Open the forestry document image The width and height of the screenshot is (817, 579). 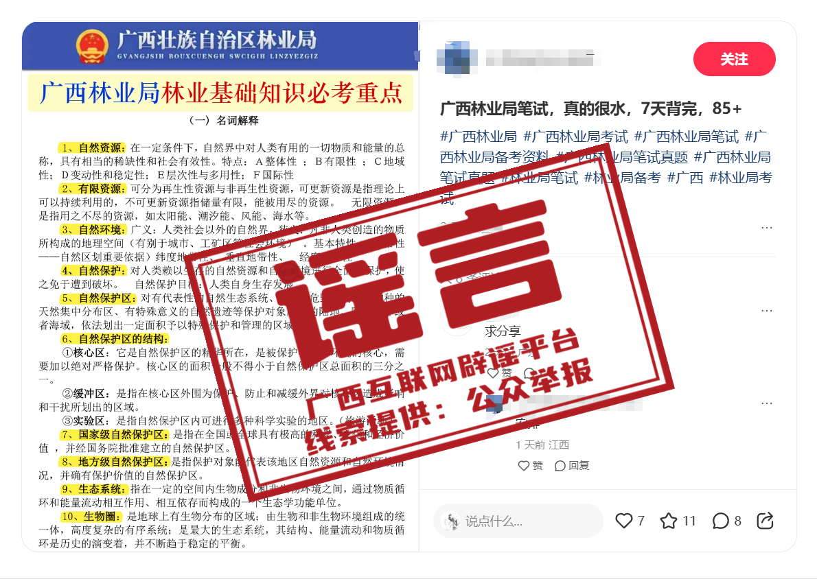(220, 286)
